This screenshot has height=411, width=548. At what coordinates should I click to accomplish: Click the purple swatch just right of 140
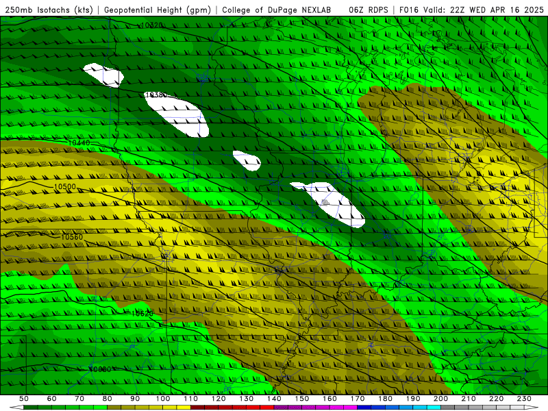coord(281,408)
